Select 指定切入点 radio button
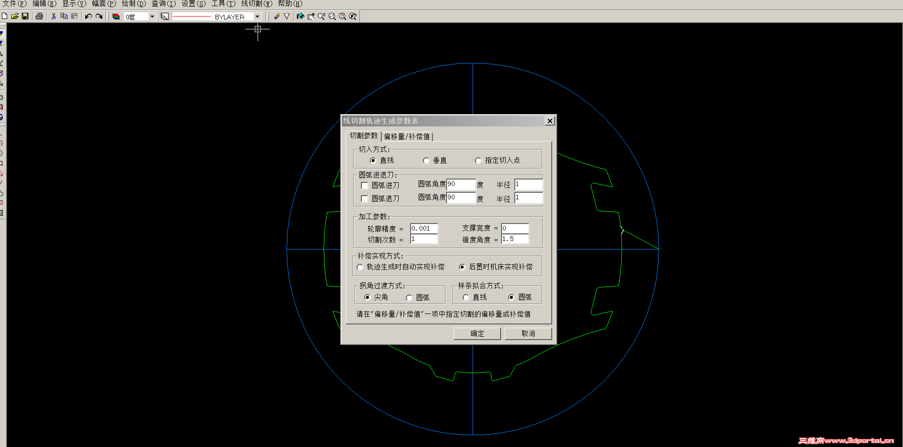The height and width of the screenshot is (447, 903). pyautogui.click(x=478, y=161)
